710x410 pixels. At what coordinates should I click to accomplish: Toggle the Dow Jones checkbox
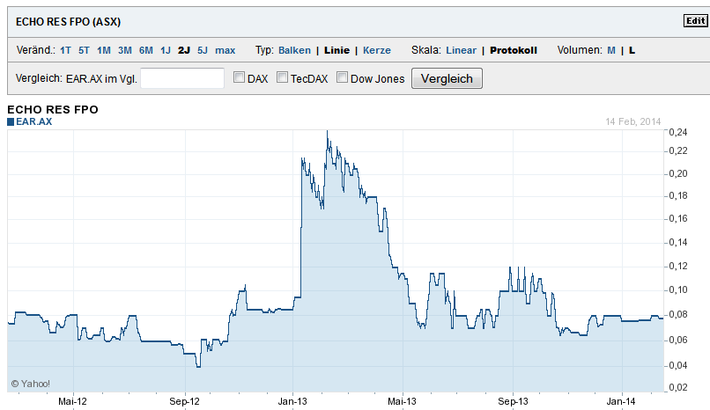343,78
